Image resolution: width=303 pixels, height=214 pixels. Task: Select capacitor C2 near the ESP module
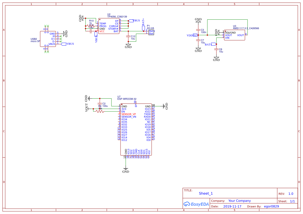100,104
